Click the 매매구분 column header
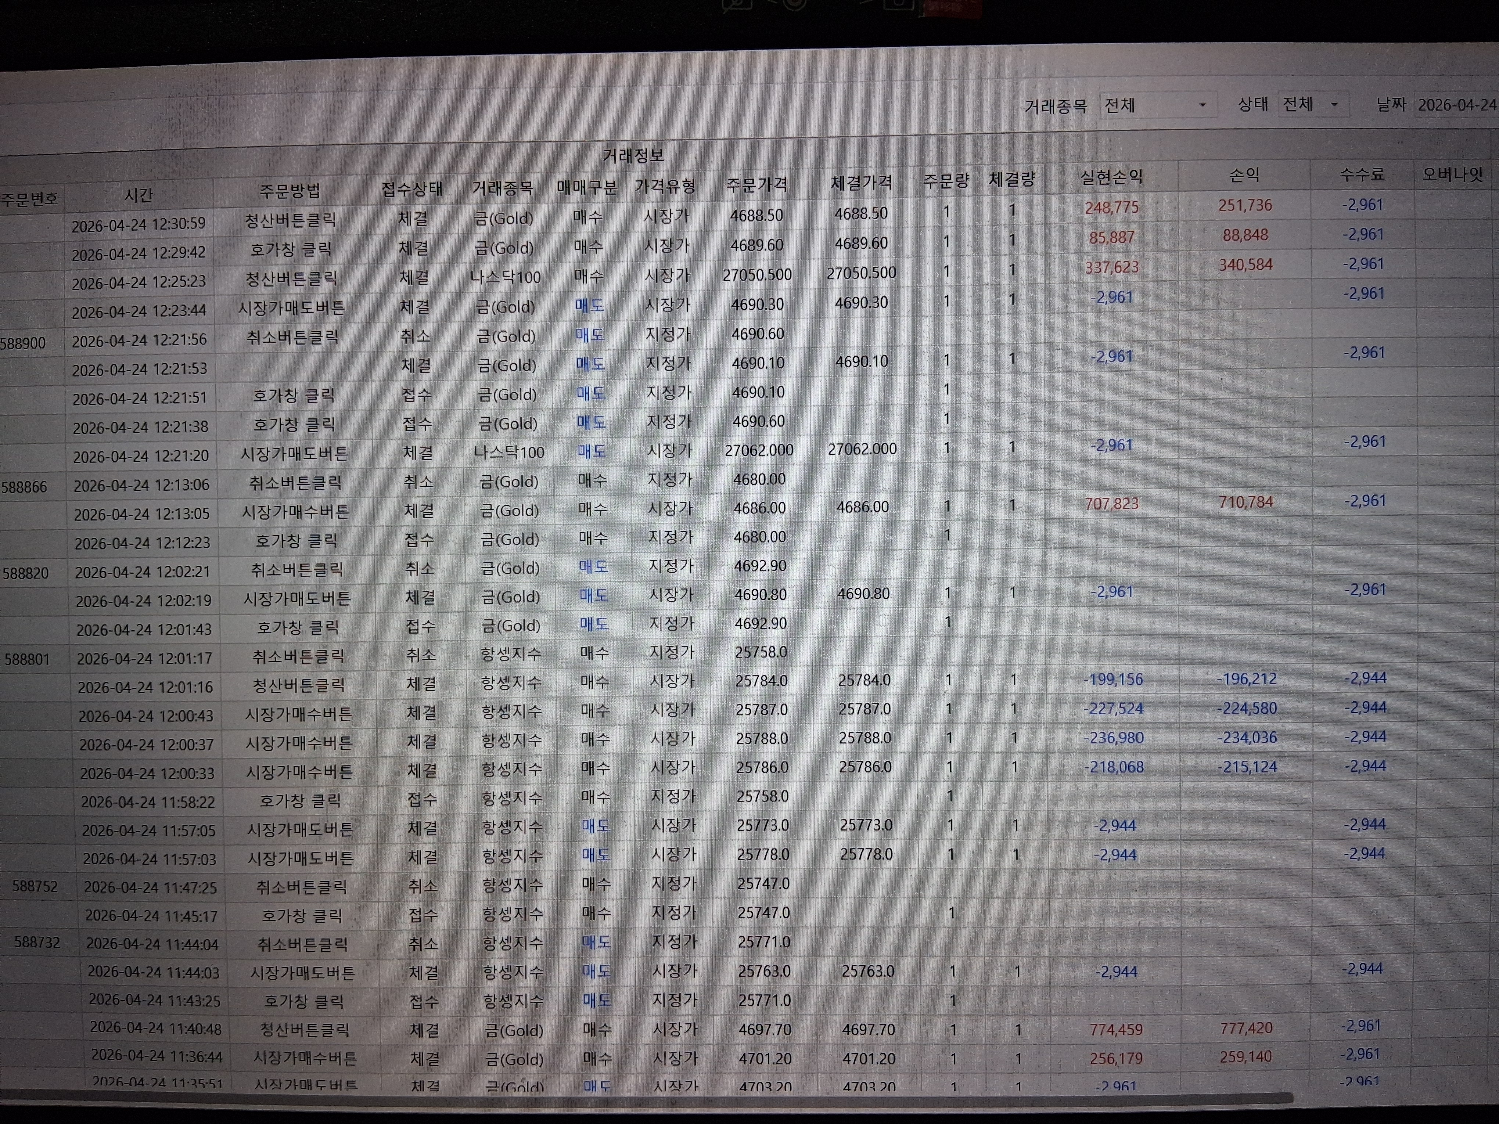Image resolution: width=1499 pixels, height=1124 pixels. click(587, 187)
